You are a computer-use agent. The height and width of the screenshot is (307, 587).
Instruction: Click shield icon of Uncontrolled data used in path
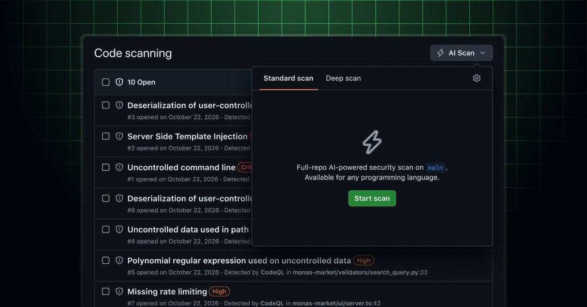[x=119, y=229]
